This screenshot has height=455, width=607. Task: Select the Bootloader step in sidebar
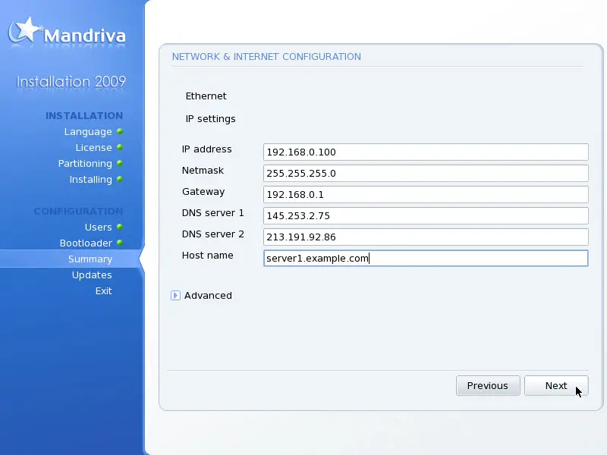point(86,243)
